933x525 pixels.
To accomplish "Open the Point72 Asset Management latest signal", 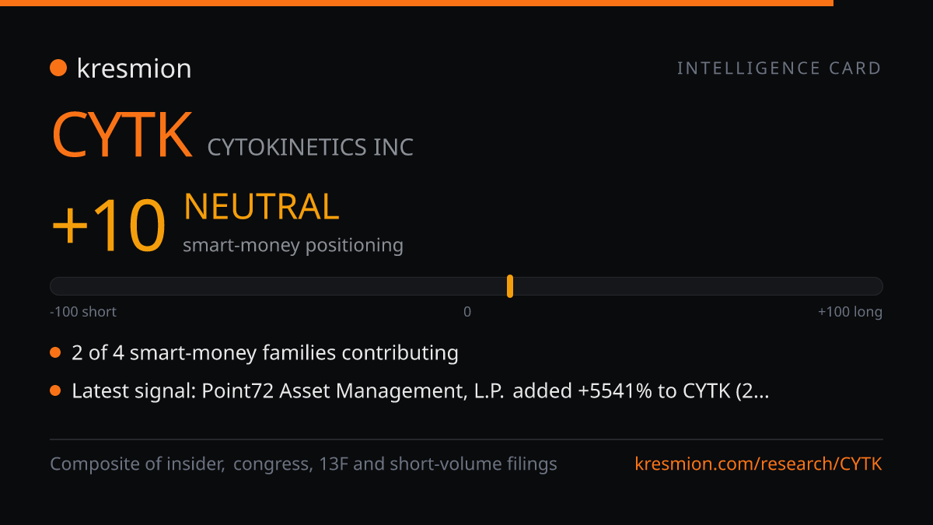I will click(x=421, y=391).
